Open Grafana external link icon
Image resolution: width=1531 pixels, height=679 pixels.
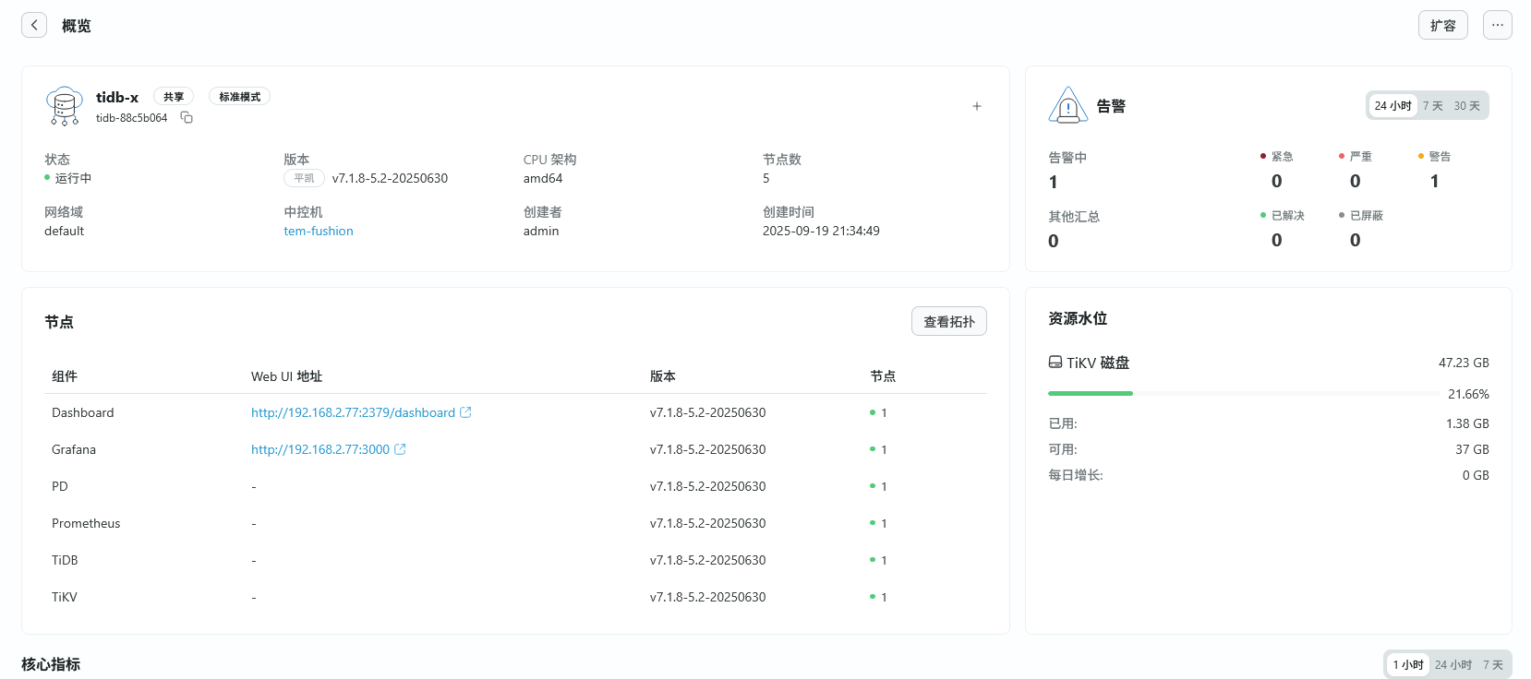tap(400, 449)
